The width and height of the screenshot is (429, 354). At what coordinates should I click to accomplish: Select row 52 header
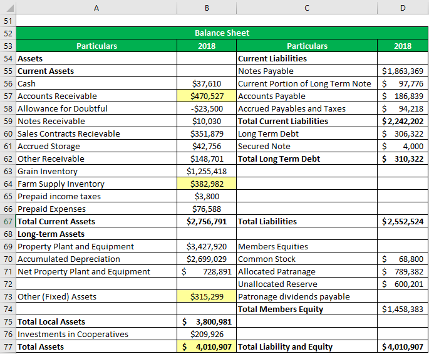pyautogui.click(x=8, y=33)
